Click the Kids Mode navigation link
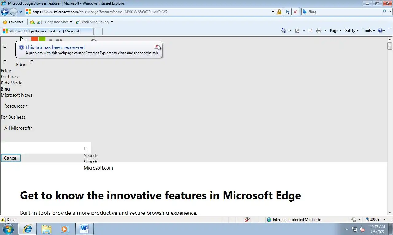The image size is (393, 235). [11, 83]
